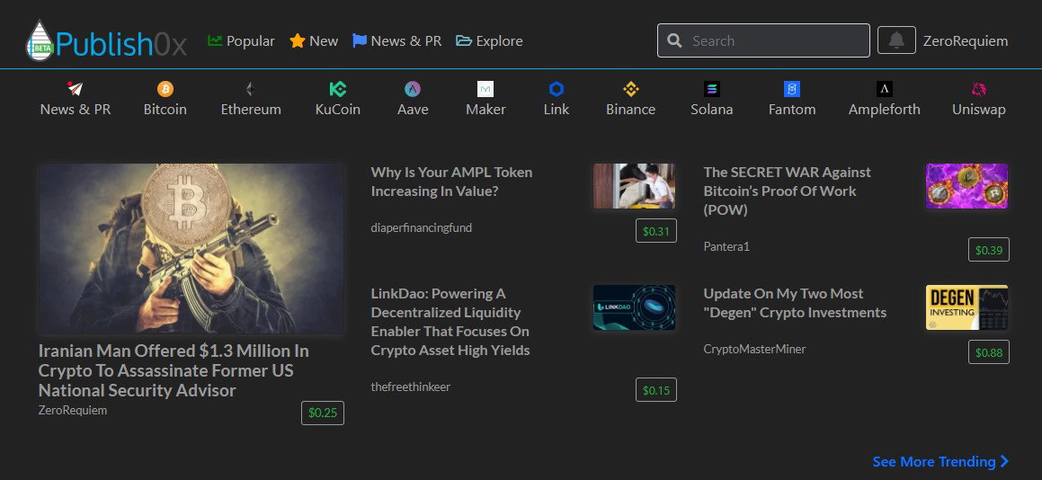Select the Maker category label
This screenshot has width=1042, height=480.
[485, 110]
